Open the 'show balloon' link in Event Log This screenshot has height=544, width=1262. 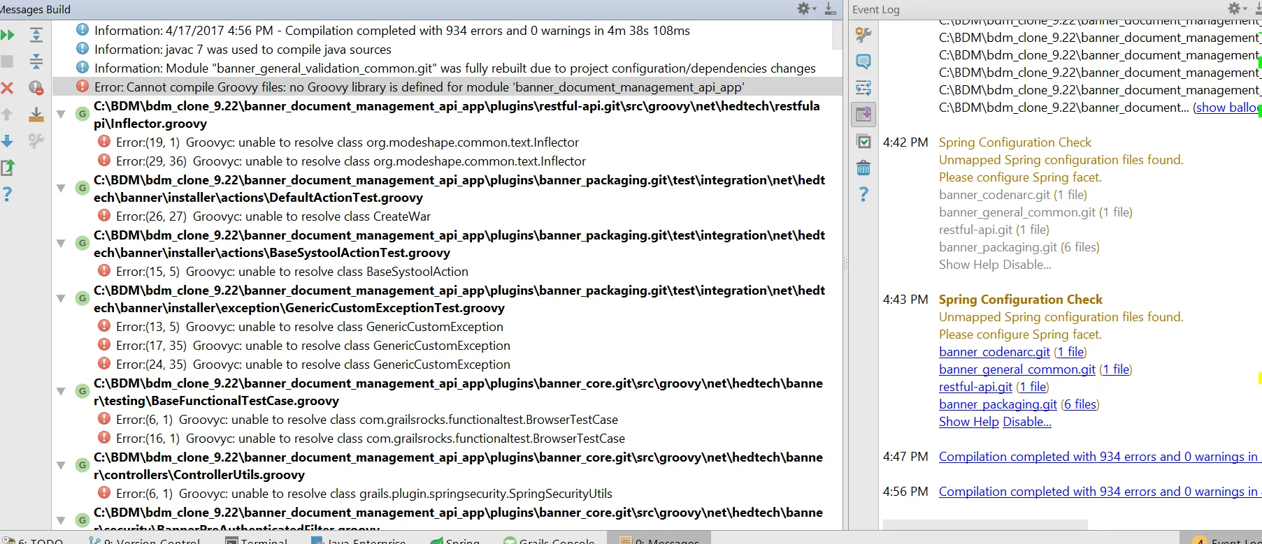pyautogui.click(x=1227, y=108)
